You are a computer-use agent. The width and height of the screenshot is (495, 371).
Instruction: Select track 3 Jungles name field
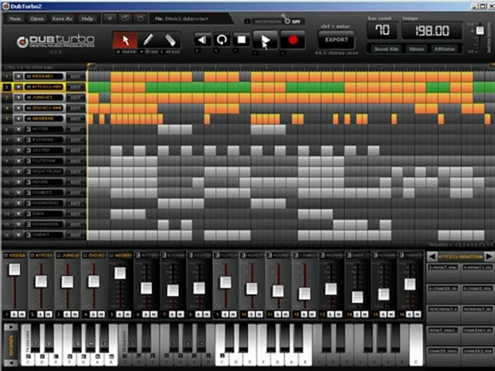[x=44, y=97]
